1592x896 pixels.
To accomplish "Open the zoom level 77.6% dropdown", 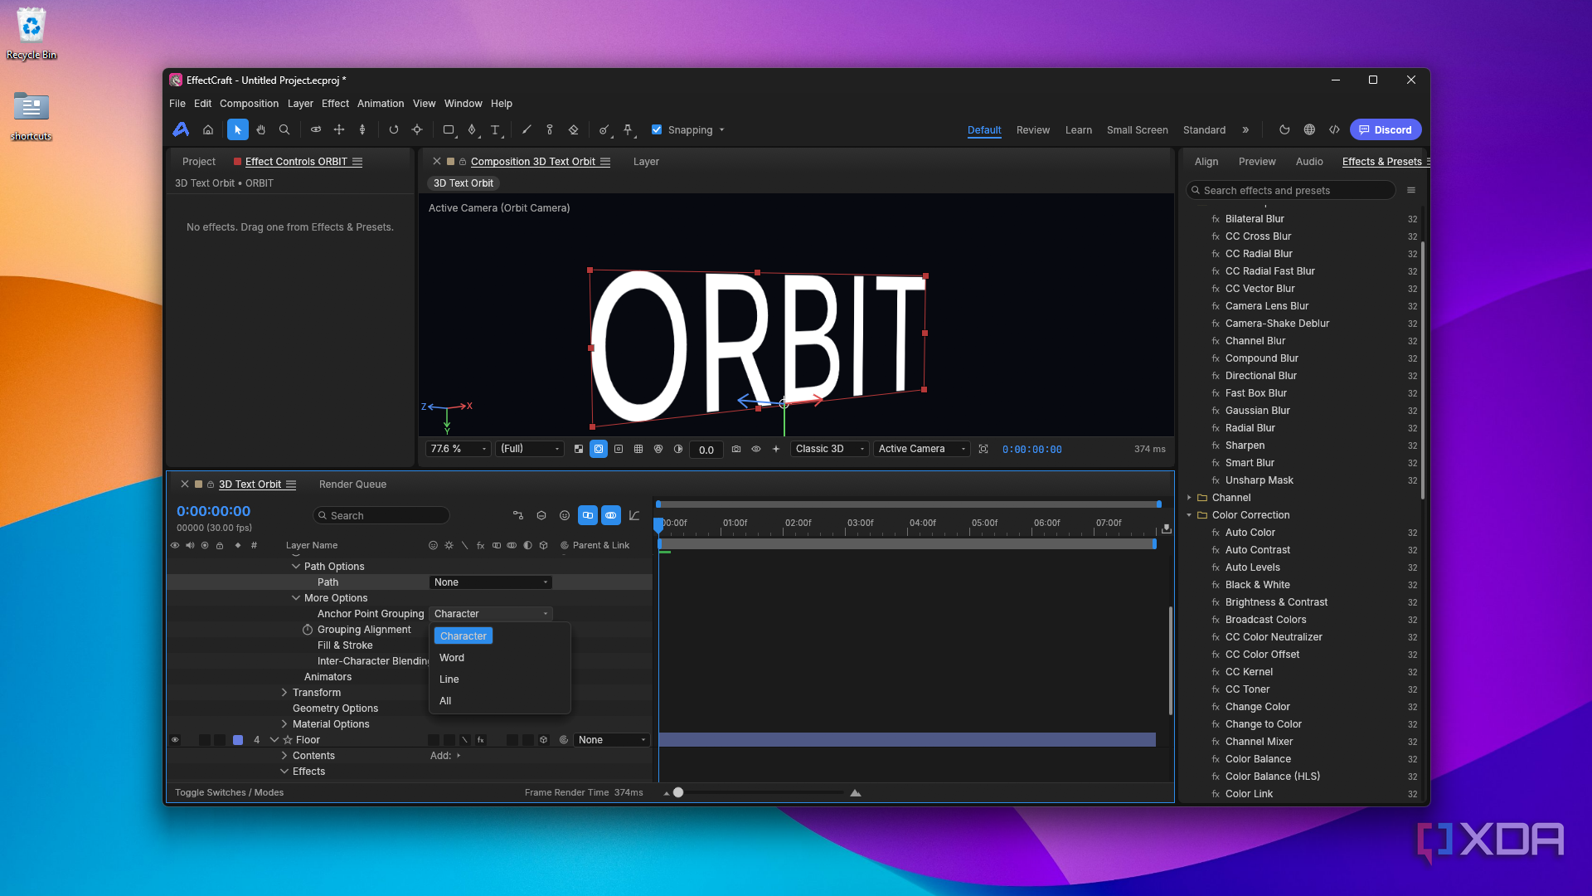I will [459, 449].
